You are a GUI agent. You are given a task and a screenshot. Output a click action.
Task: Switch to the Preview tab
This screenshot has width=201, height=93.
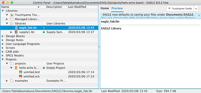(117, 8)
